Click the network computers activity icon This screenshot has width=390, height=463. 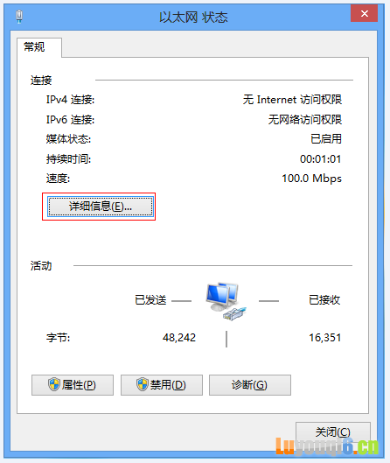click(x=226, y=301)
